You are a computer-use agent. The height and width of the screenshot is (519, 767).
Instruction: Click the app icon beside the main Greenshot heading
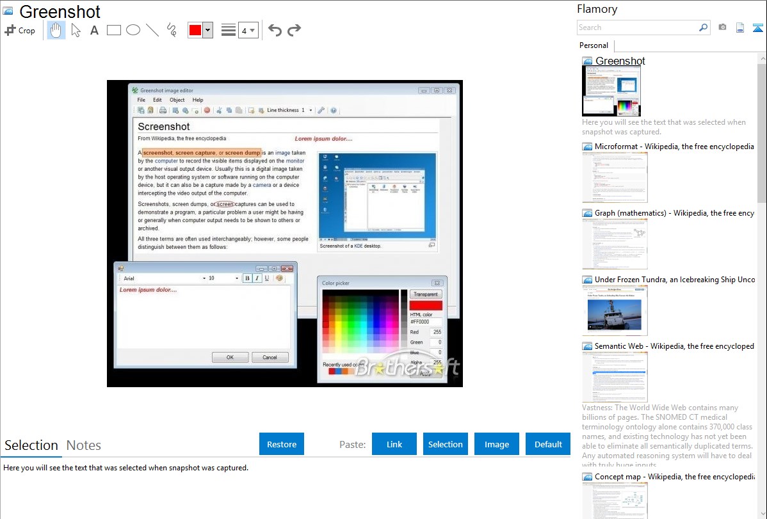pos(8,11)
